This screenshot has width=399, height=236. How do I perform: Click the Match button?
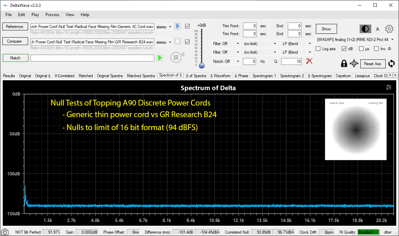(x=15, y=58)
